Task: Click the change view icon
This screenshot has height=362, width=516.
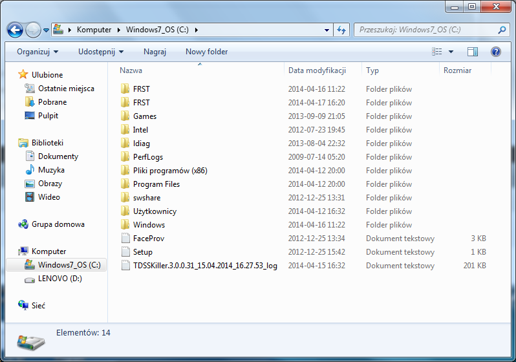Action: pyautogui.click(x=437, y=52)
